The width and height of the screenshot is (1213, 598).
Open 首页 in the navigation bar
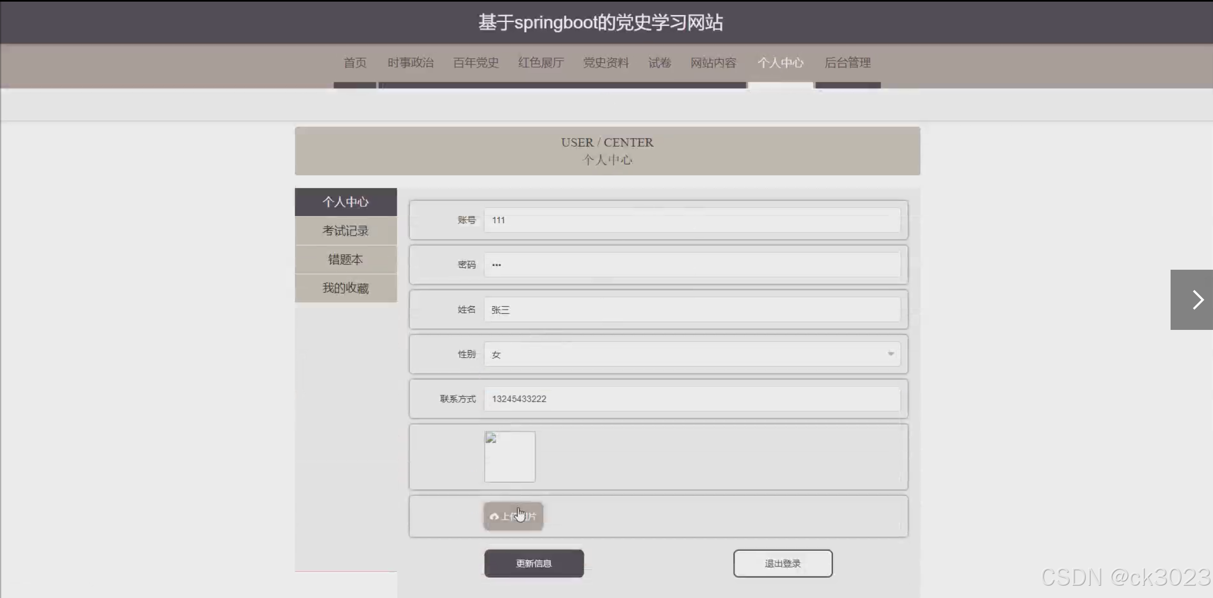[355, 63]
